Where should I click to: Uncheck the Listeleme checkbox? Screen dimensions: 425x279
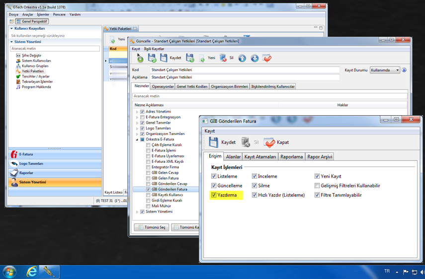(x=214, y=176)
